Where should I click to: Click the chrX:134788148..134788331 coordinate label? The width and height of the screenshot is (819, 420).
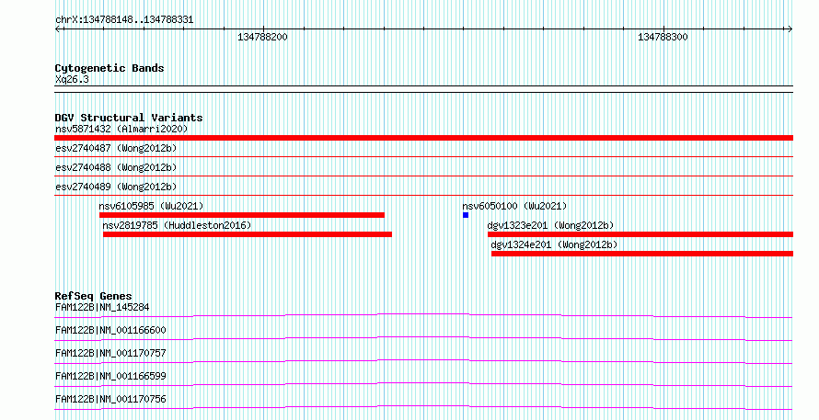[x=124, y=20]
